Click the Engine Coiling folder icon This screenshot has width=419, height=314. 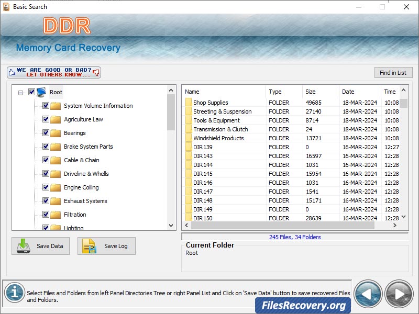(x=56, y=187)
